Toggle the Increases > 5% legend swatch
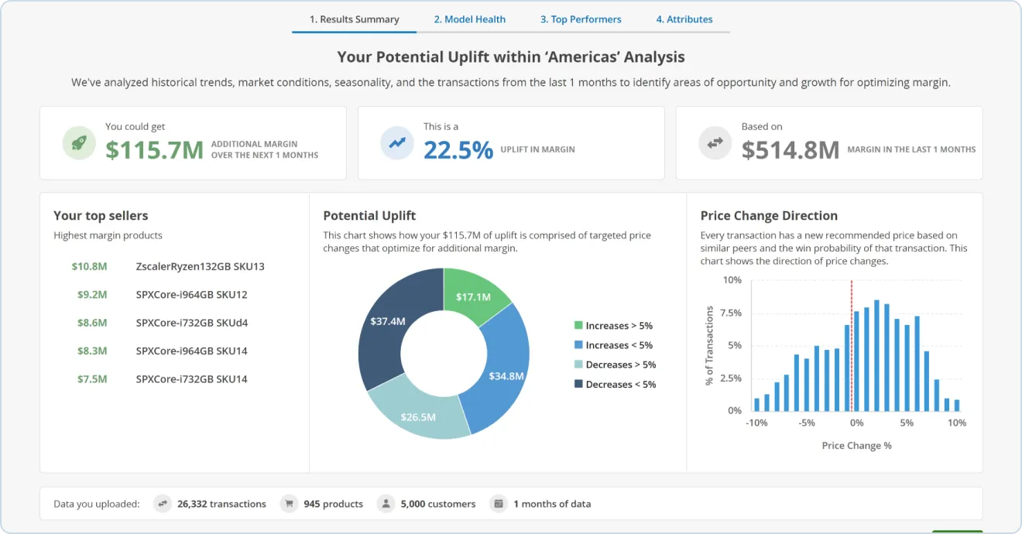 [578, 326]
